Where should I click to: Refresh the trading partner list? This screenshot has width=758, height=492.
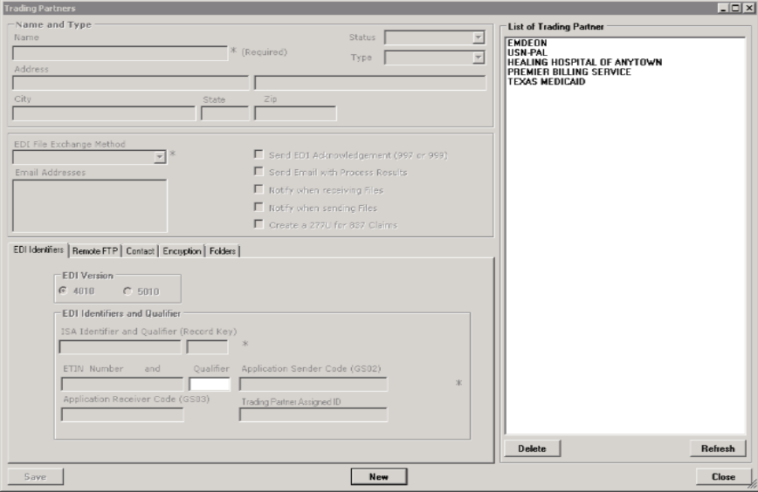[x=717, y=448]
